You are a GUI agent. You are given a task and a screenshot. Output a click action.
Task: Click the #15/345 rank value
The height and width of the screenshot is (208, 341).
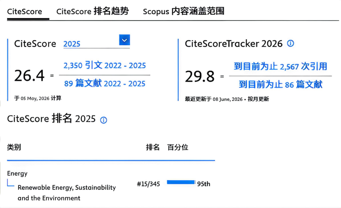(148, 184)
